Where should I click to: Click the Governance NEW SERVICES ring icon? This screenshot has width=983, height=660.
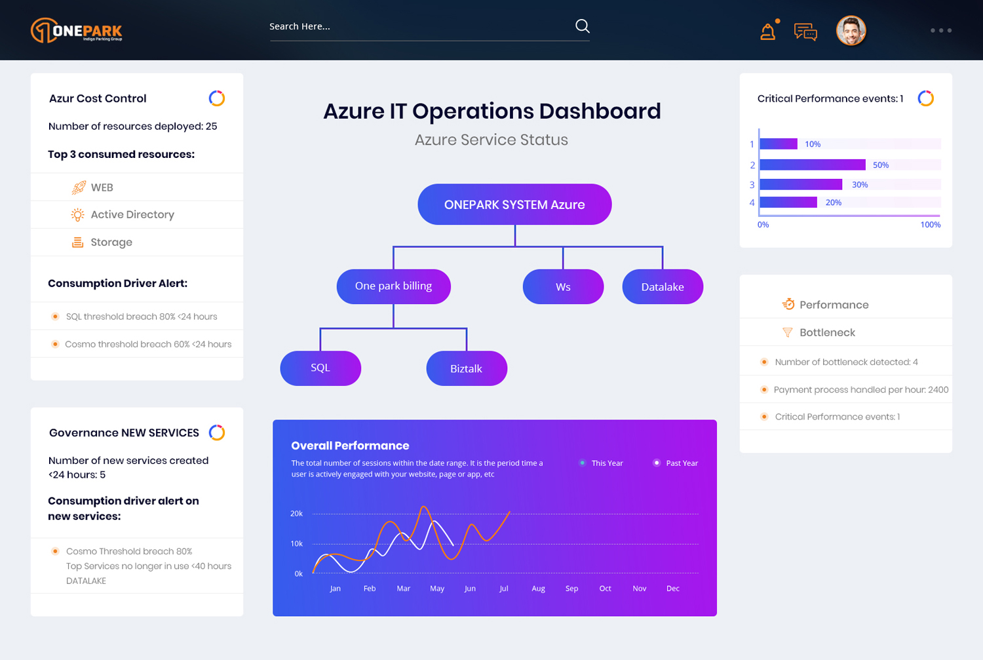click(x=217, y=433)
